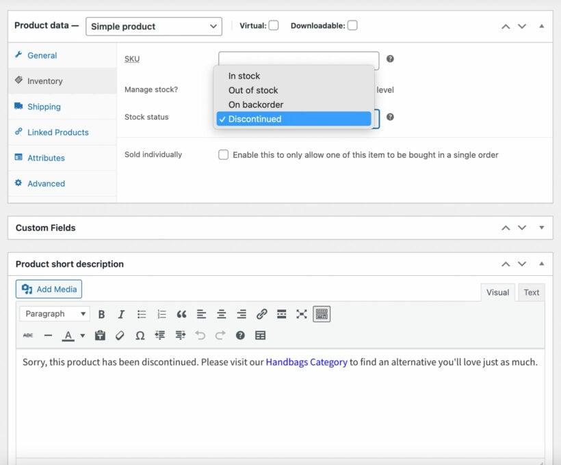Enable the Virtual product checkbox

tap(274, 25)
